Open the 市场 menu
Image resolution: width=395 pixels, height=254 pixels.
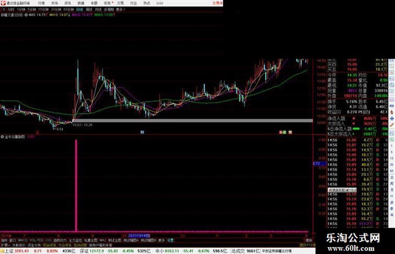pos(55,3)
